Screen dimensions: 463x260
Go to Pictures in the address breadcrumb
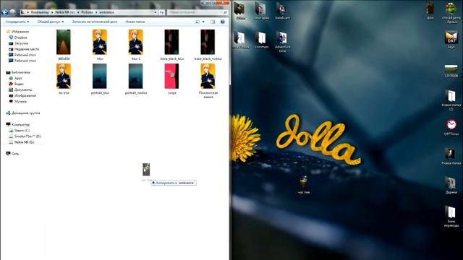coord(87,12)
